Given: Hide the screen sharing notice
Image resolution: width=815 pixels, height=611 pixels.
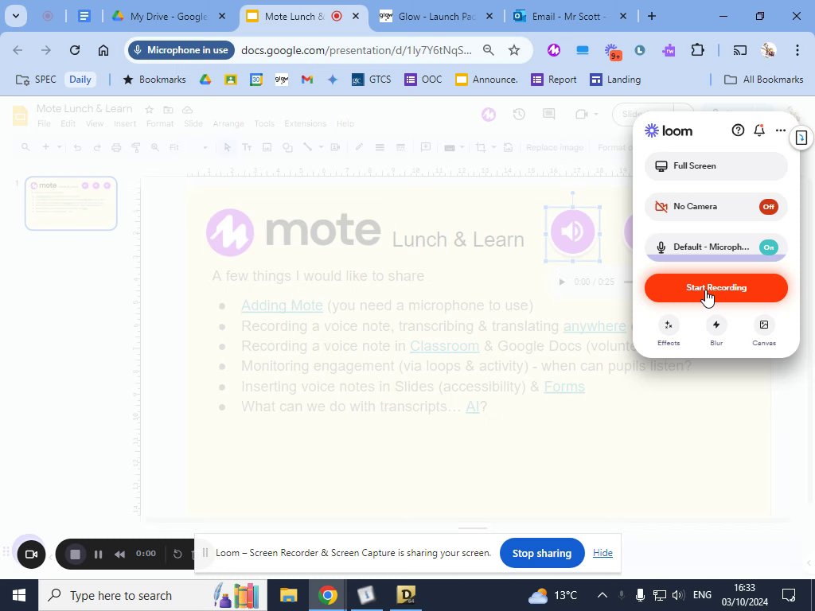Looking at the screenshot, I should pyautogui.click(x=602, y=553).
